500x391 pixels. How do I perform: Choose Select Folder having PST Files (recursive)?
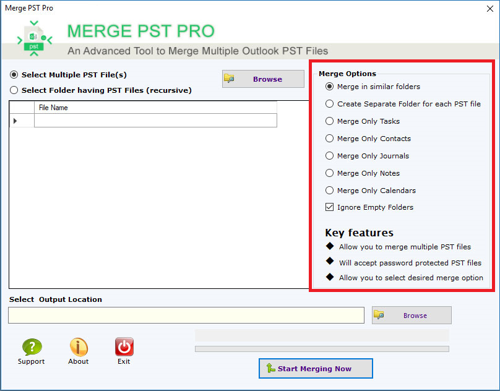pyautogui.click(x=14, y=90)
